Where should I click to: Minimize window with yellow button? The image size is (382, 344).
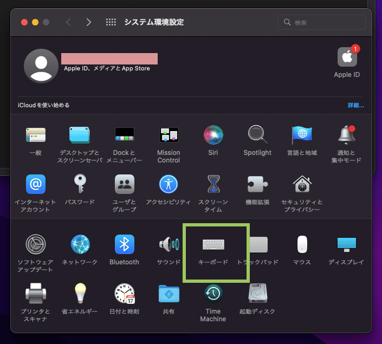(x=35, y=22)
